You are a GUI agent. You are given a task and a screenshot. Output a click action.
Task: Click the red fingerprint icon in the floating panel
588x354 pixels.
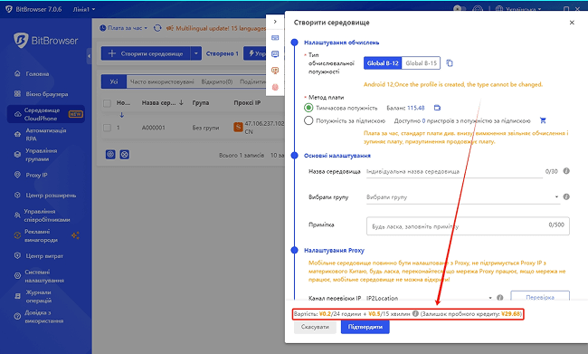275,87
